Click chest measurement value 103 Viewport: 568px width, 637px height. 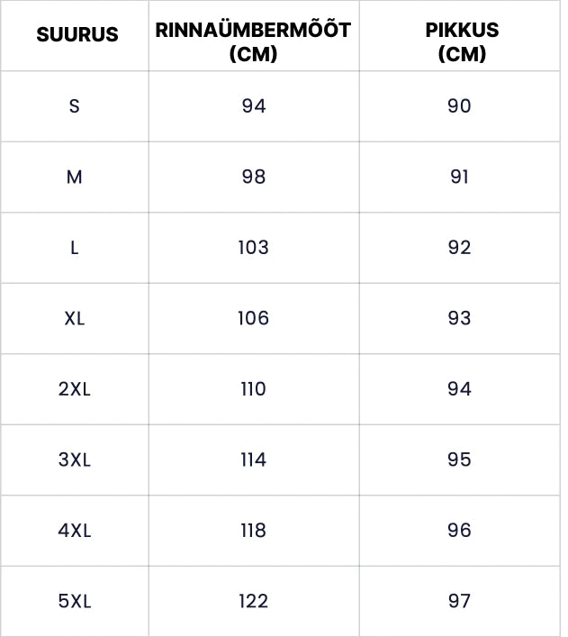click(254, 248)
